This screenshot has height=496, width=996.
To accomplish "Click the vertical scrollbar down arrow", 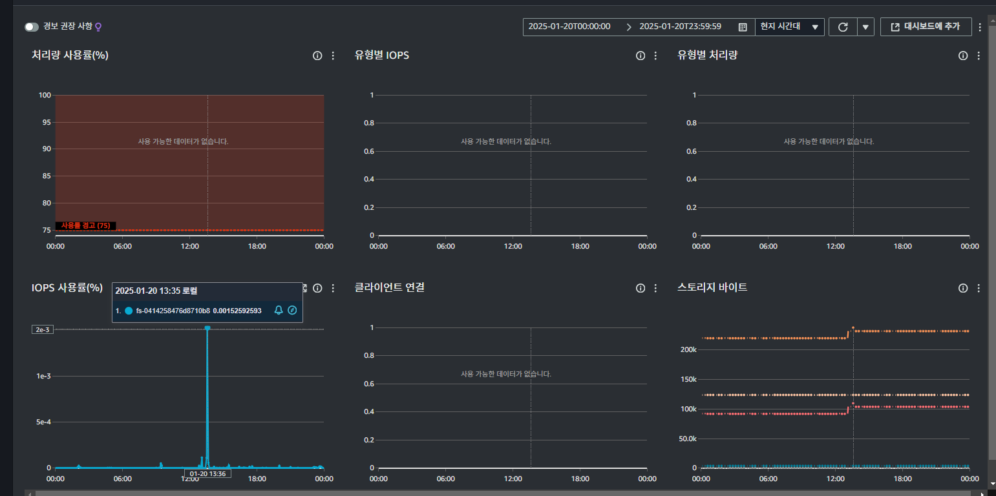I will coord(992,482).
